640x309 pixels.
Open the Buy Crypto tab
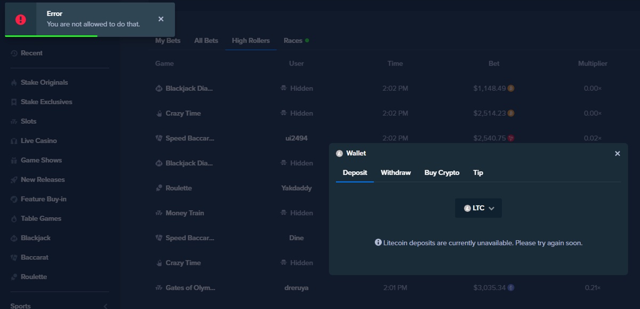pyautogui.click(x=442, y=172)
